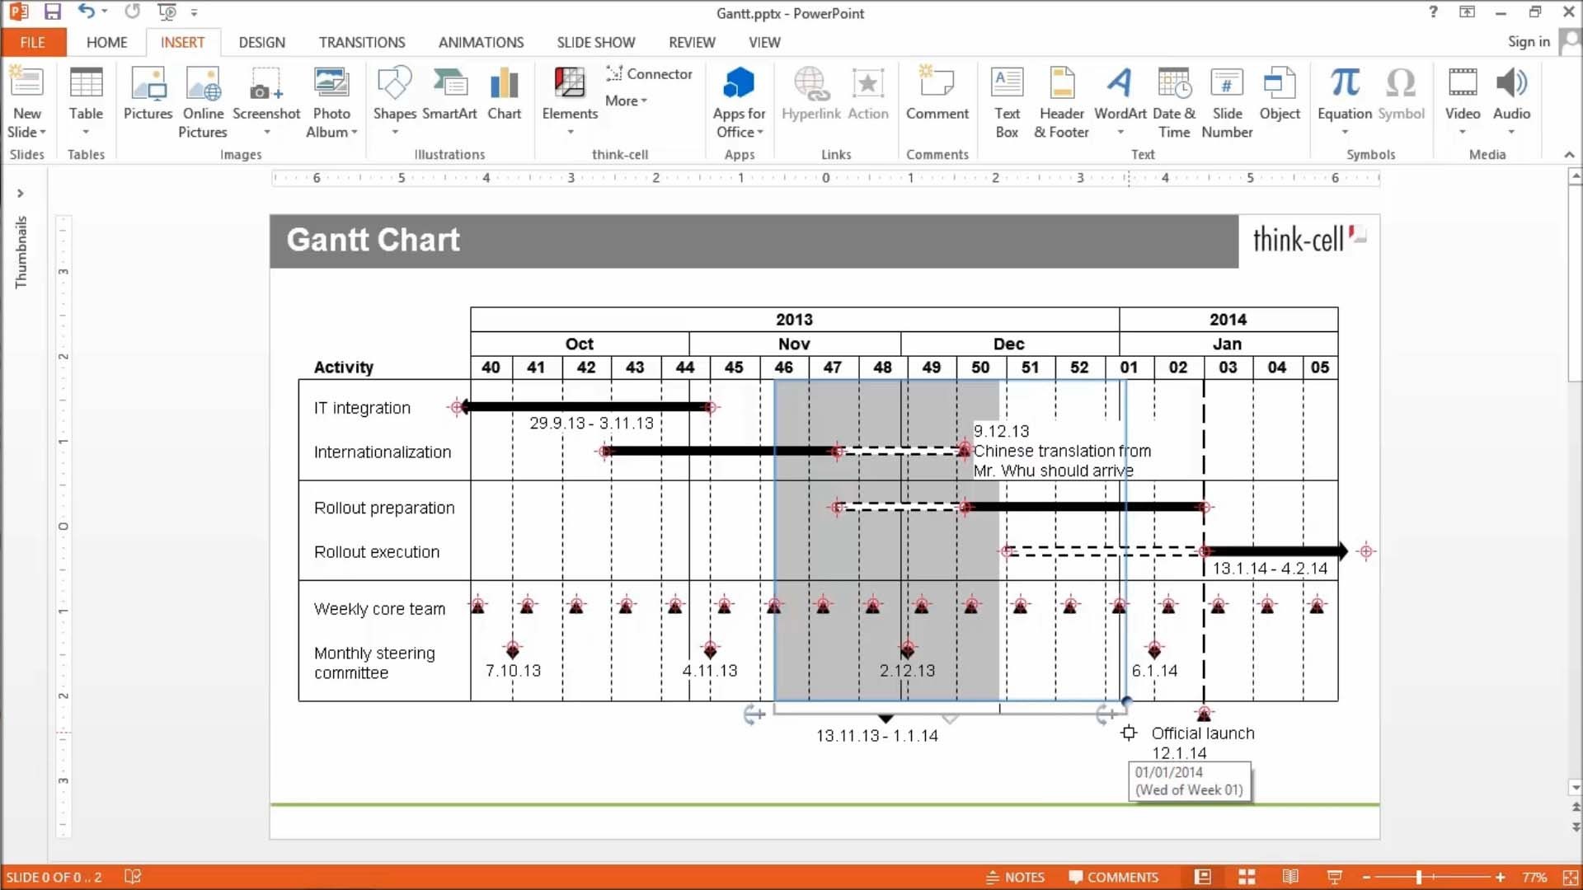Screen dimensions: 1583x890
Task: Open Customize Quick Access Toolbar dropdown
Action: tap(194, 12)
